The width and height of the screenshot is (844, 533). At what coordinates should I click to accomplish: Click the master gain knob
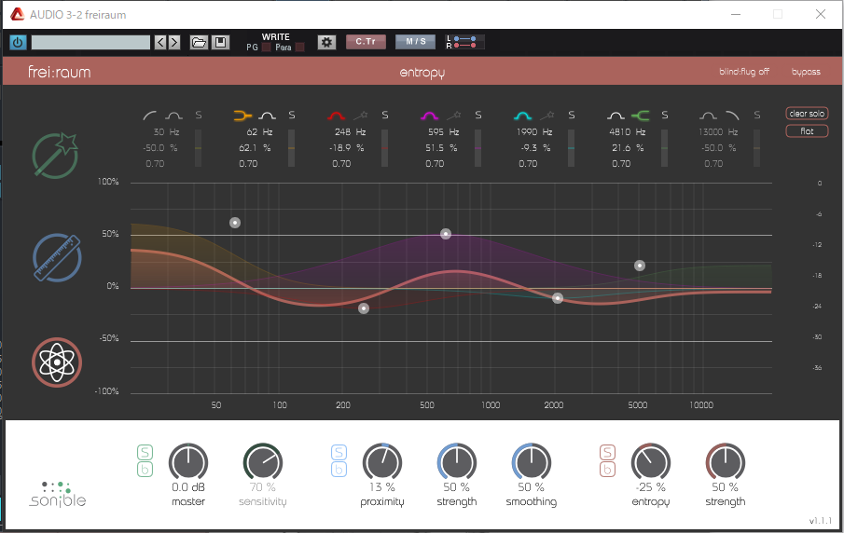187,462
